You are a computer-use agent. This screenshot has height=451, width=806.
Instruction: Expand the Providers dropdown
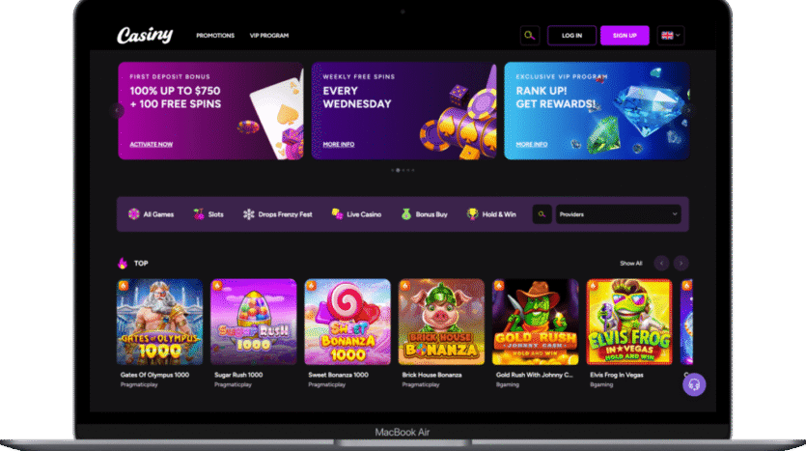(619, 214)
